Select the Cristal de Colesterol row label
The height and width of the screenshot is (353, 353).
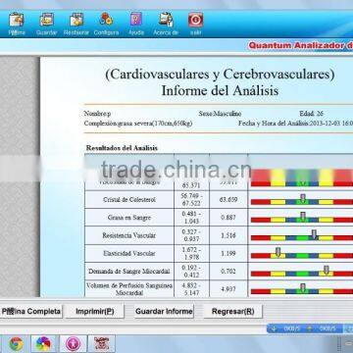click(129, 200)
